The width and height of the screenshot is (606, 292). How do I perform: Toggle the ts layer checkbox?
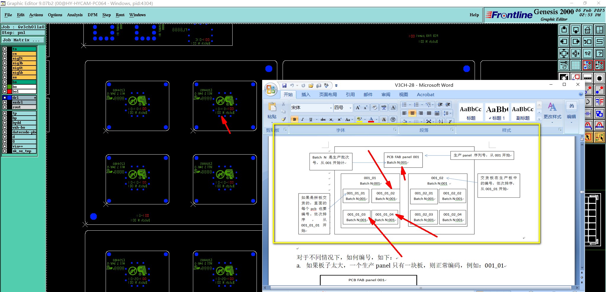[x=5, y=49]
